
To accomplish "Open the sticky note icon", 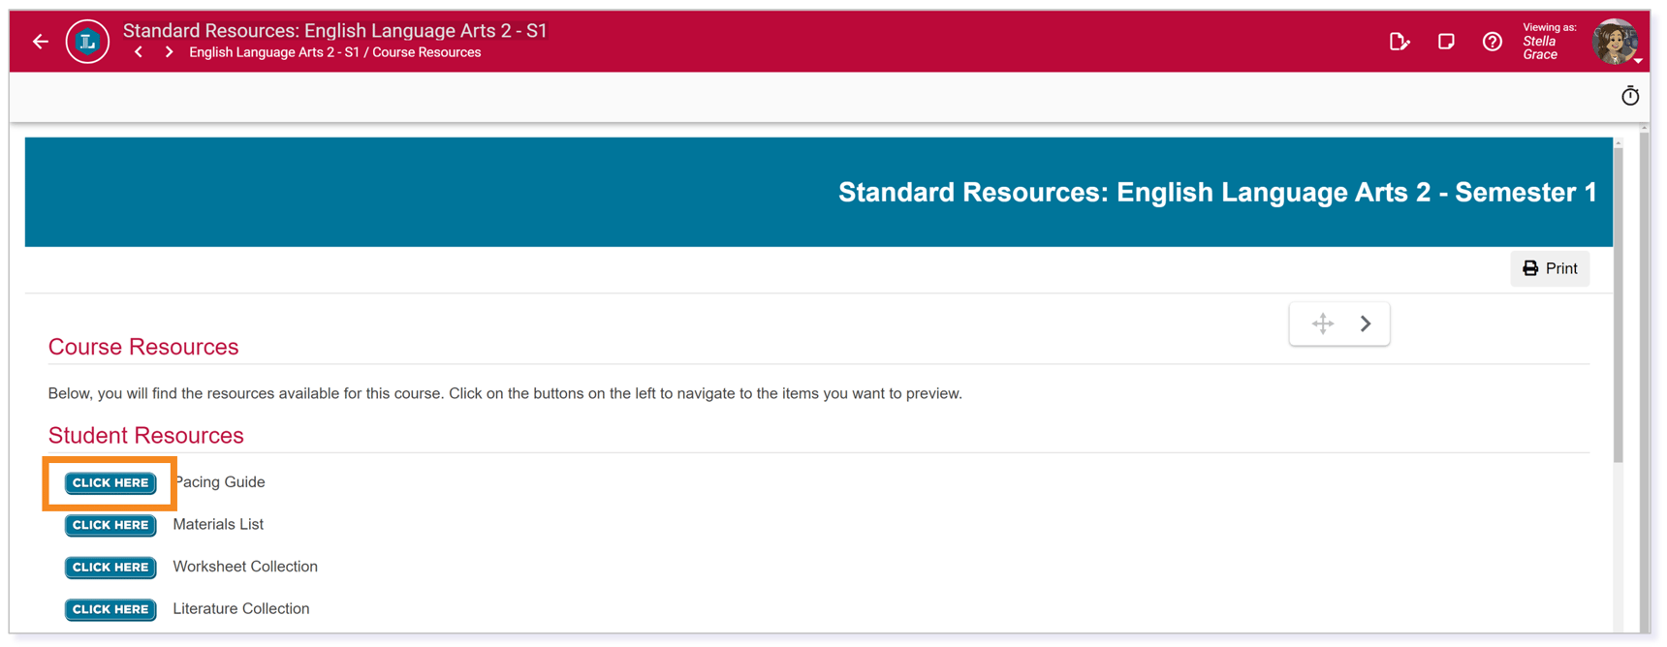I will point(1445,42).
